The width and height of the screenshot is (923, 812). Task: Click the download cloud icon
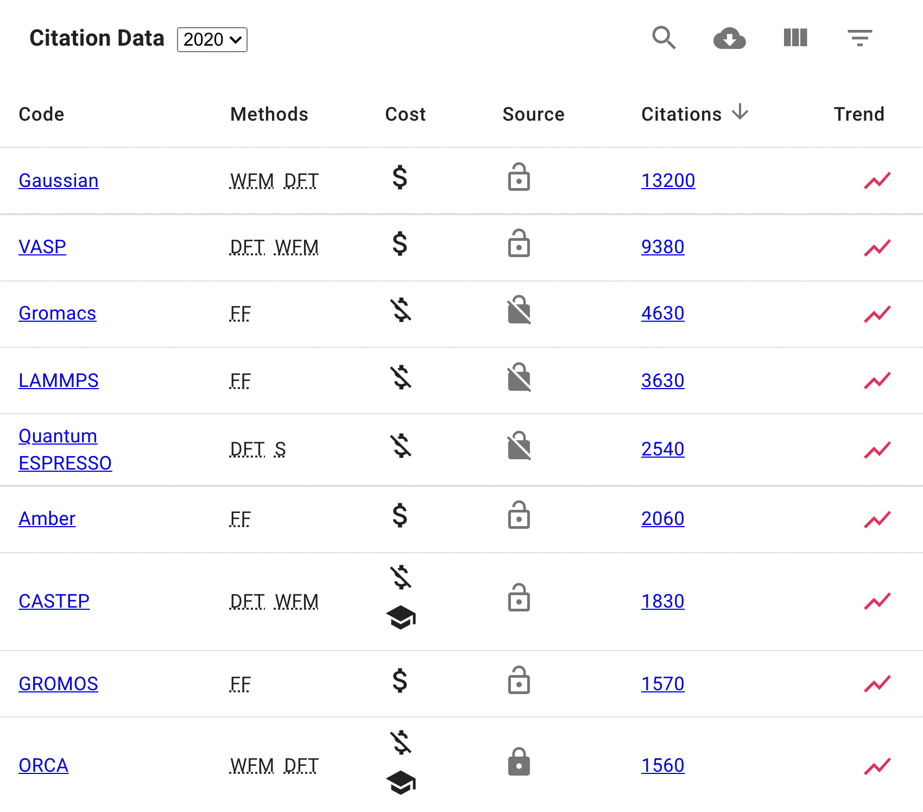729,38
